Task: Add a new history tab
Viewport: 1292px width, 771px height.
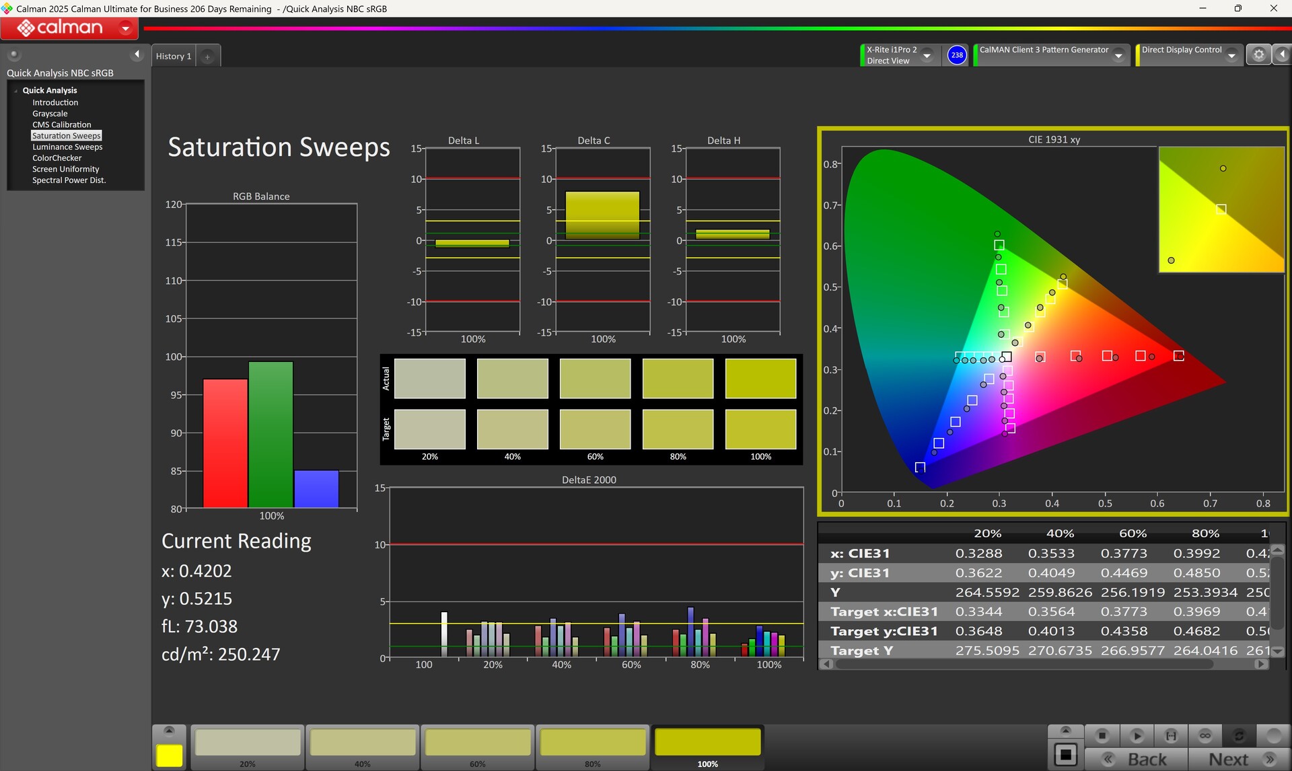Action: tap(207, 57)
